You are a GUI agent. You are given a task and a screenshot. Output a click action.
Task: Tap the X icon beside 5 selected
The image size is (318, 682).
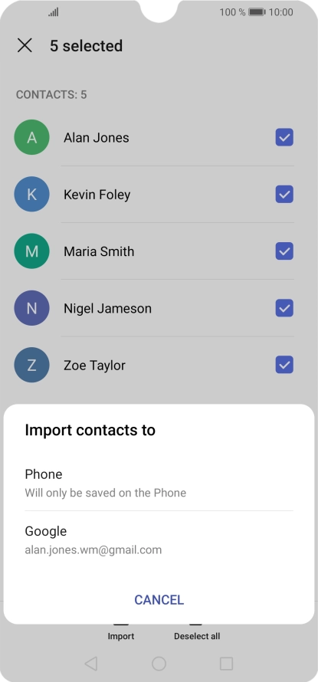tap(25, 45)
